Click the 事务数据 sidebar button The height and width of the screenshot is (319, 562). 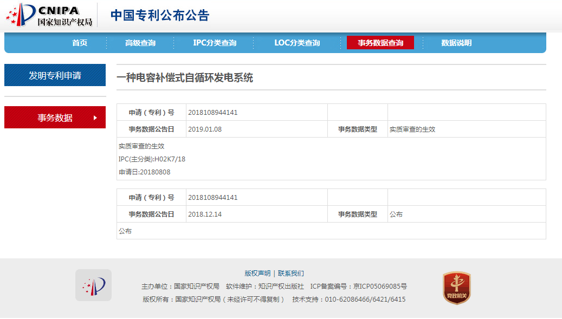click(x=55, y=118)
